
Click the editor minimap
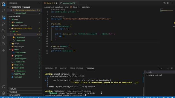click(166, 10)
